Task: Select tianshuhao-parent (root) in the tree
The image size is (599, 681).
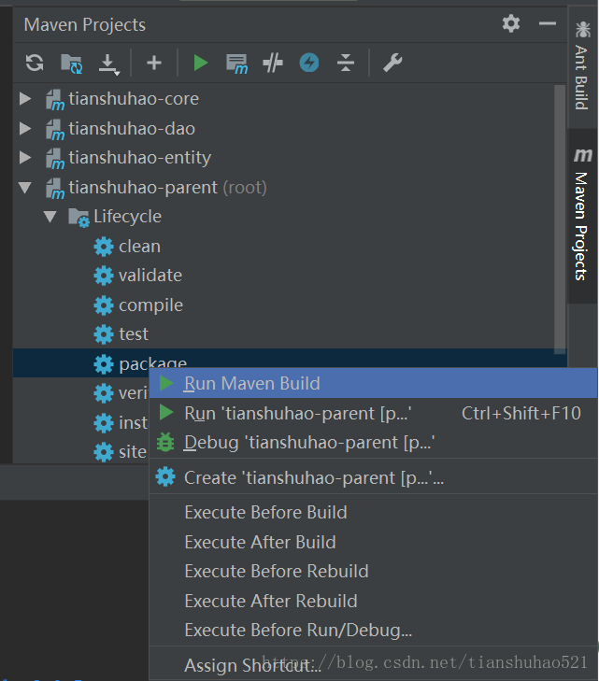Action: tap(167, 188)
